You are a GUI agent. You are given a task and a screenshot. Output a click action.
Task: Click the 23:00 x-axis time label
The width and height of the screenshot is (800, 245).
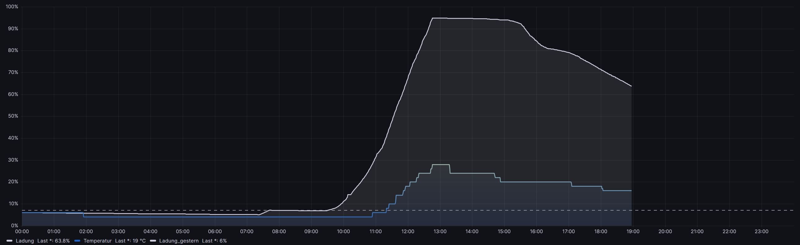coord(762,231)
